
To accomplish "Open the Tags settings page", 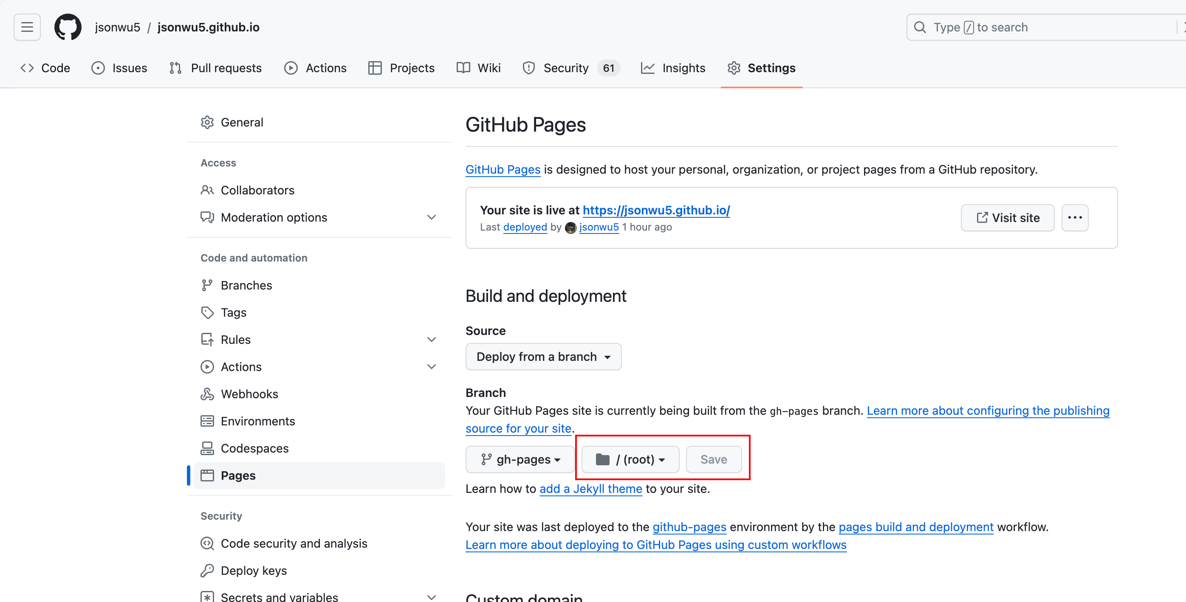I will [x=234, y=312].
